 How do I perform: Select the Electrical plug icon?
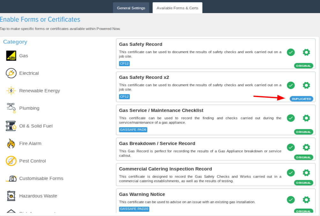(11, 73)
